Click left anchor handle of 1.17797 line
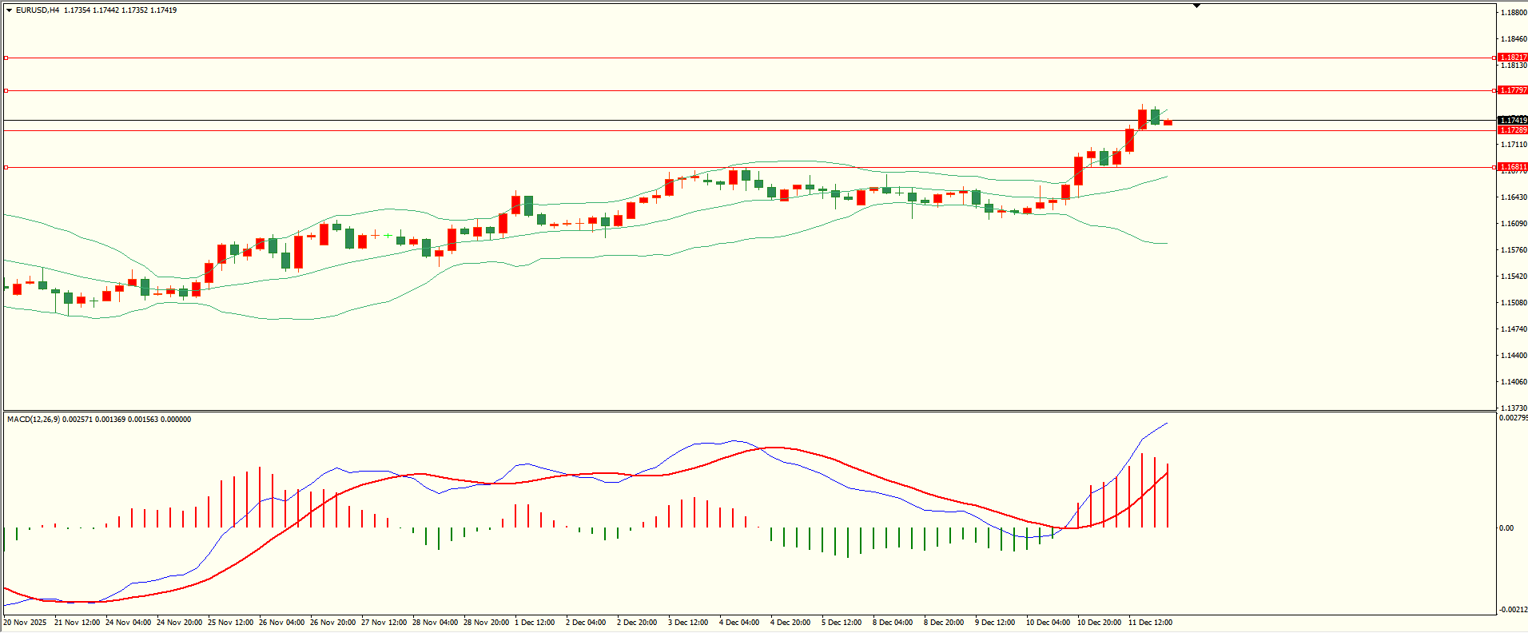This screenshot has height=633, width=1528. pos(6,90)
